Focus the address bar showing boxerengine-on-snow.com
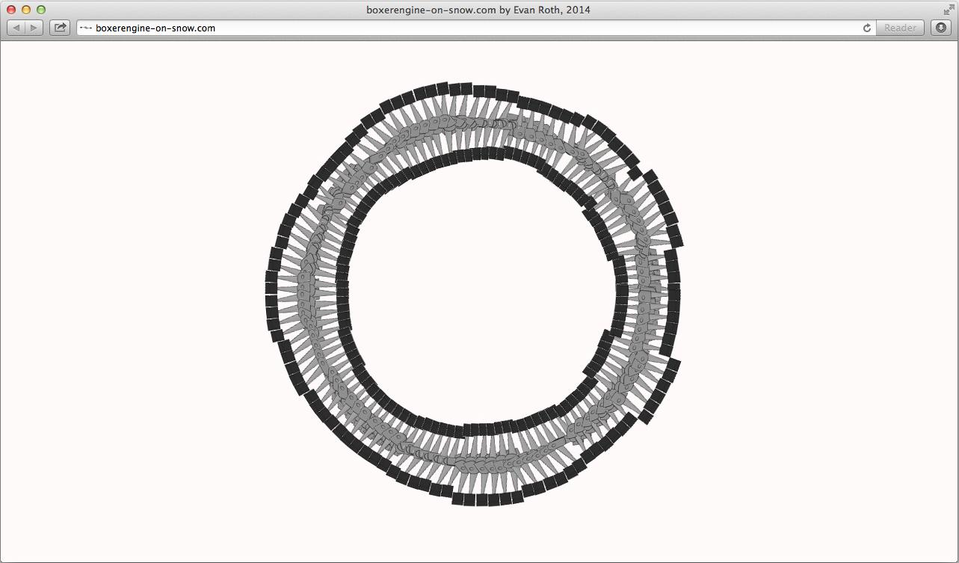The width and height of the screenshot is (959, 563). coord(477,28)
